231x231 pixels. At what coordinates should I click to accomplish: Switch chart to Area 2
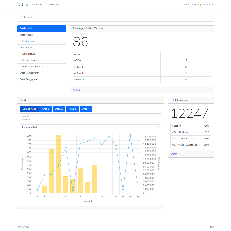coord(59,109)
